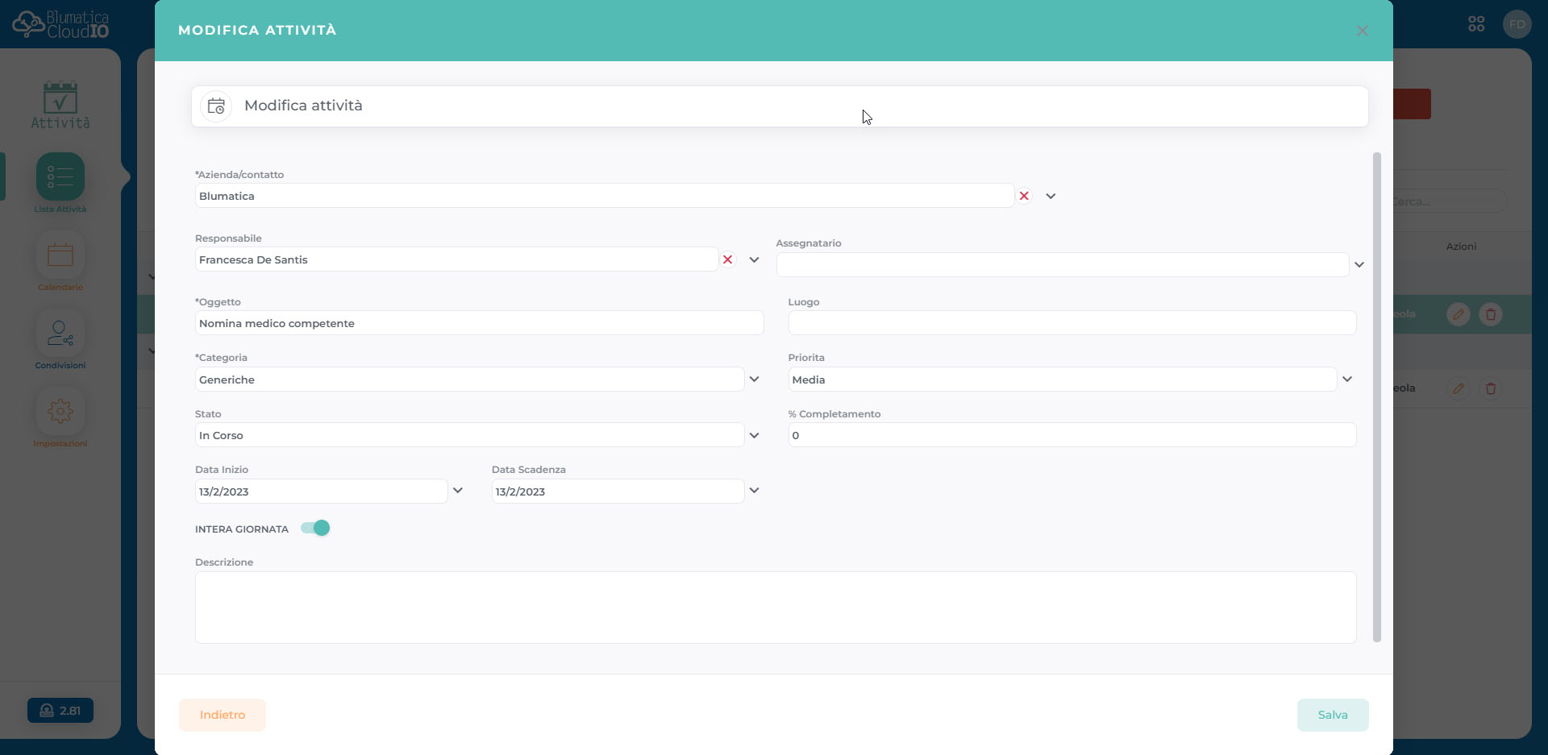
Task: Open the Calendario sidebar icon
Action: click(x=60, y=255)
